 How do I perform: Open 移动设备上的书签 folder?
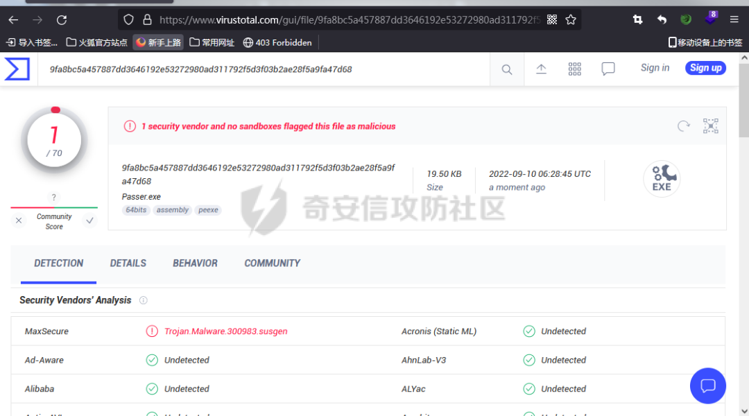[705, 42]
